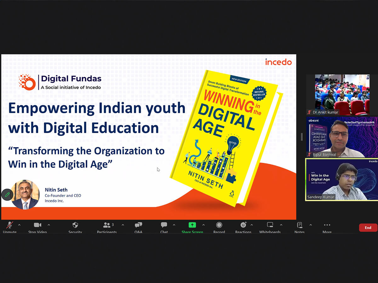Open the Q&A panel
The width and height of the screenshot is (378, 283).
(138, 225)
